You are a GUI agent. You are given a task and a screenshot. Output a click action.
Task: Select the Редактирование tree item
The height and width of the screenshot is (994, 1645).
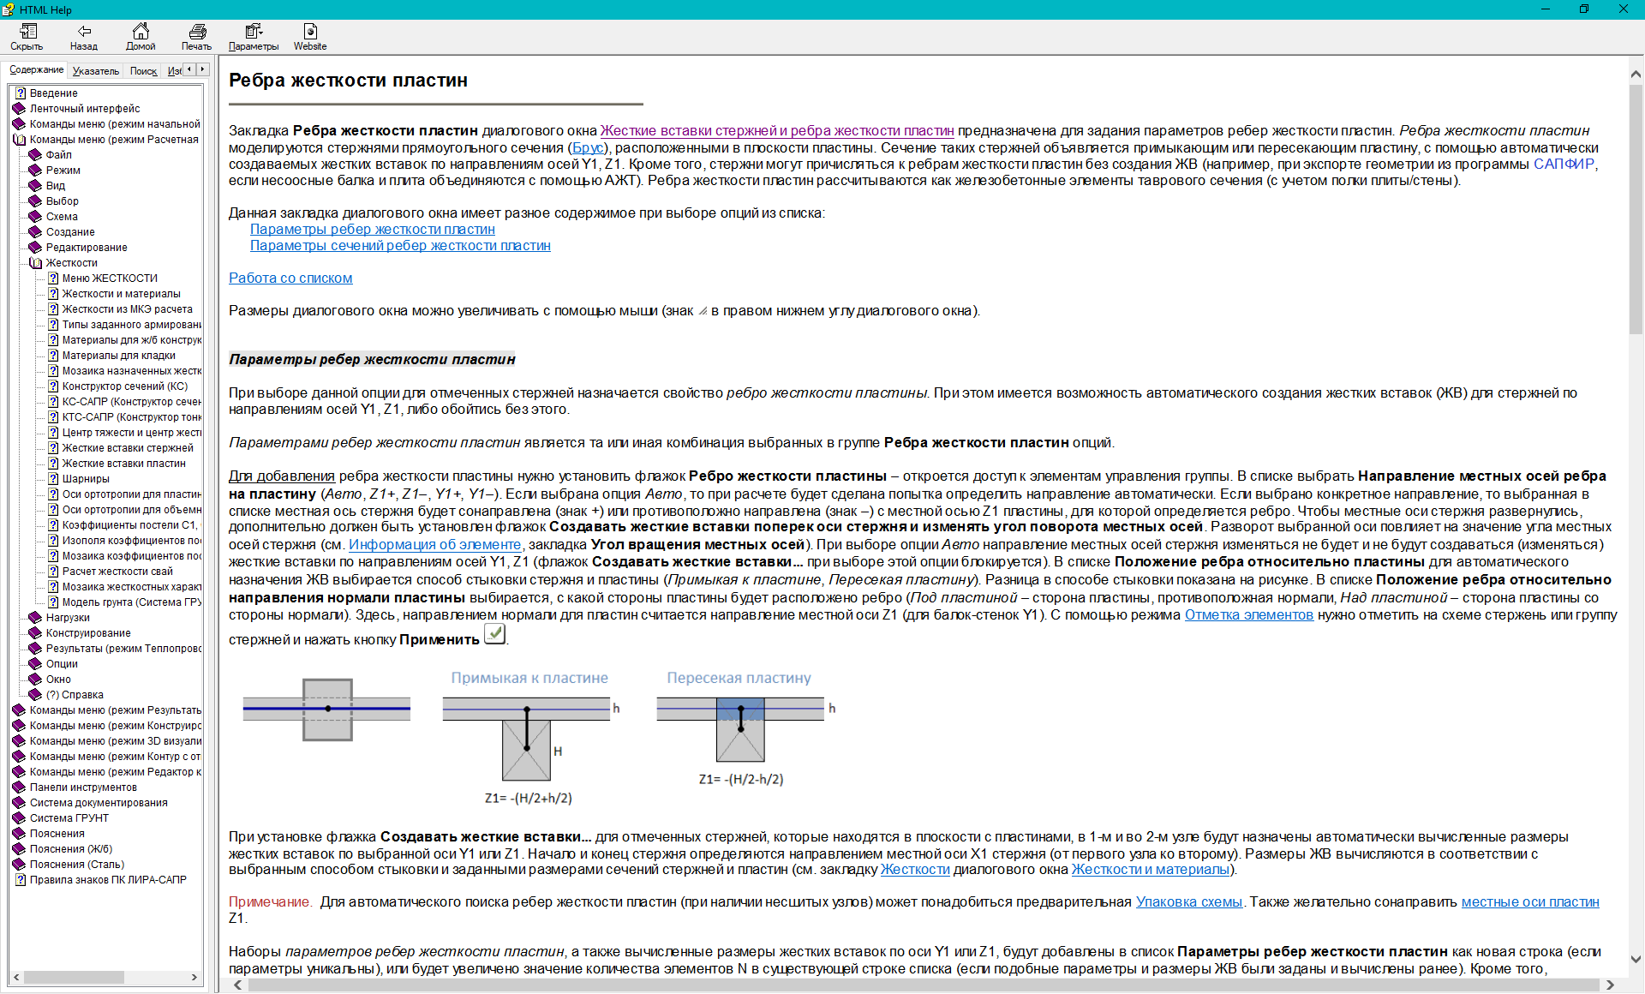tap(87, 248)
